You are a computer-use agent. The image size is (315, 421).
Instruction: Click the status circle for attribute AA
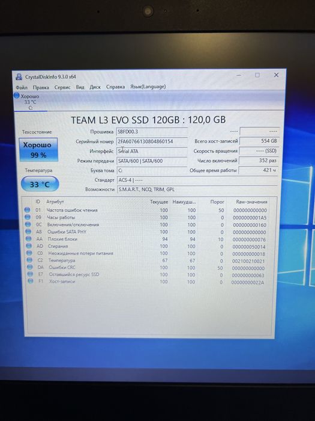click(29, 239)
